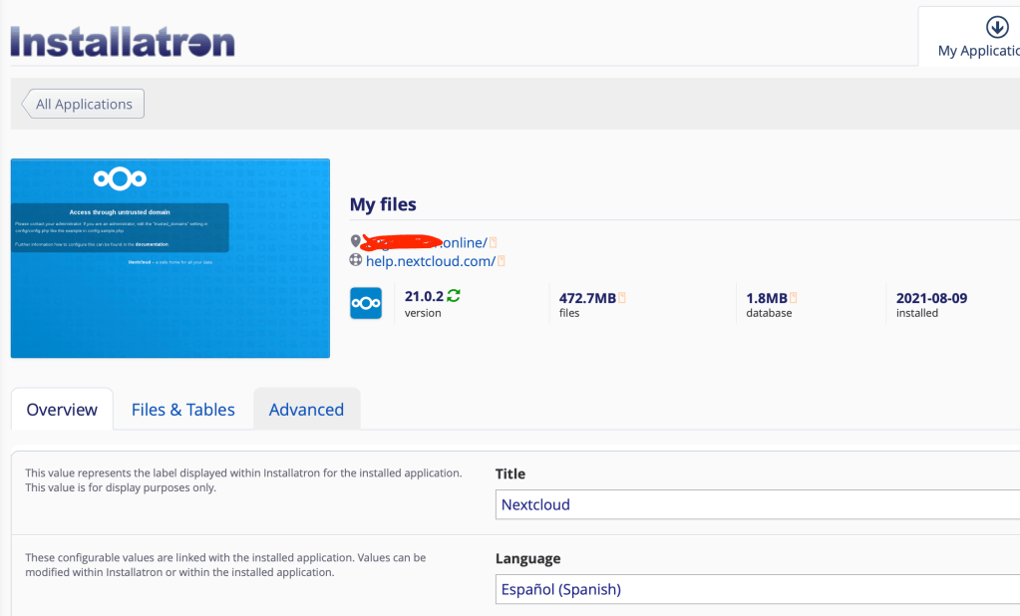
Task: Click the Nextcloud site preview thumbnail
Action: (x=170, y=257)
